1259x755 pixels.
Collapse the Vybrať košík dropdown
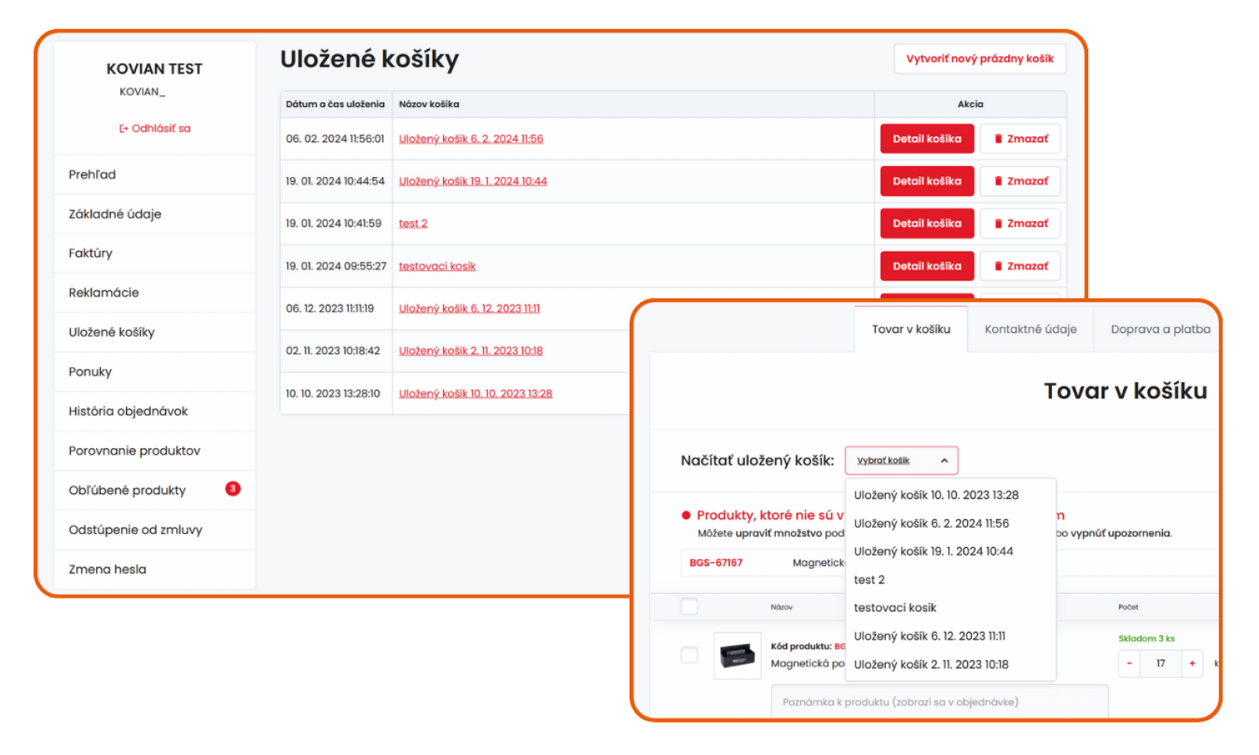click(x=902, y=461)
